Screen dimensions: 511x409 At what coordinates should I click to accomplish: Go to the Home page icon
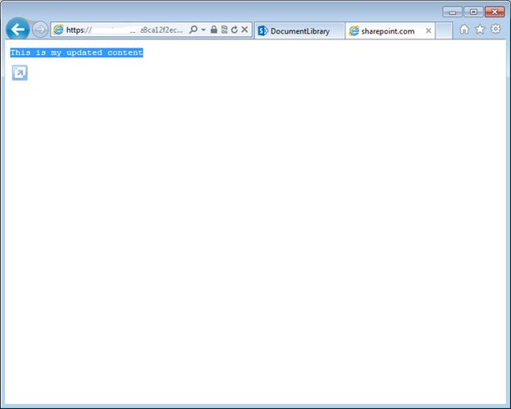(464, 30)
